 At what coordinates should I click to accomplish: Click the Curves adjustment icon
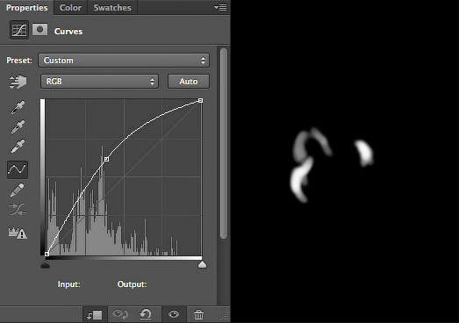pos(19,30)
